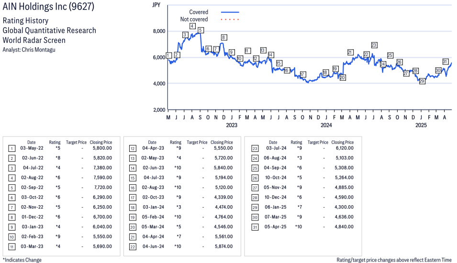Click the *7 rating in the 06-Jan-25 row

(300, 207)
